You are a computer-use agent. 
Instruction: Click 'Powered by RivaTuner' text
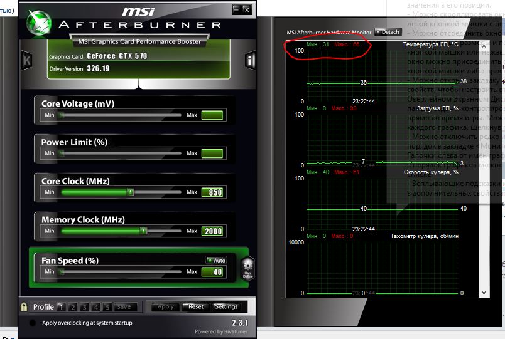[221, 331]
